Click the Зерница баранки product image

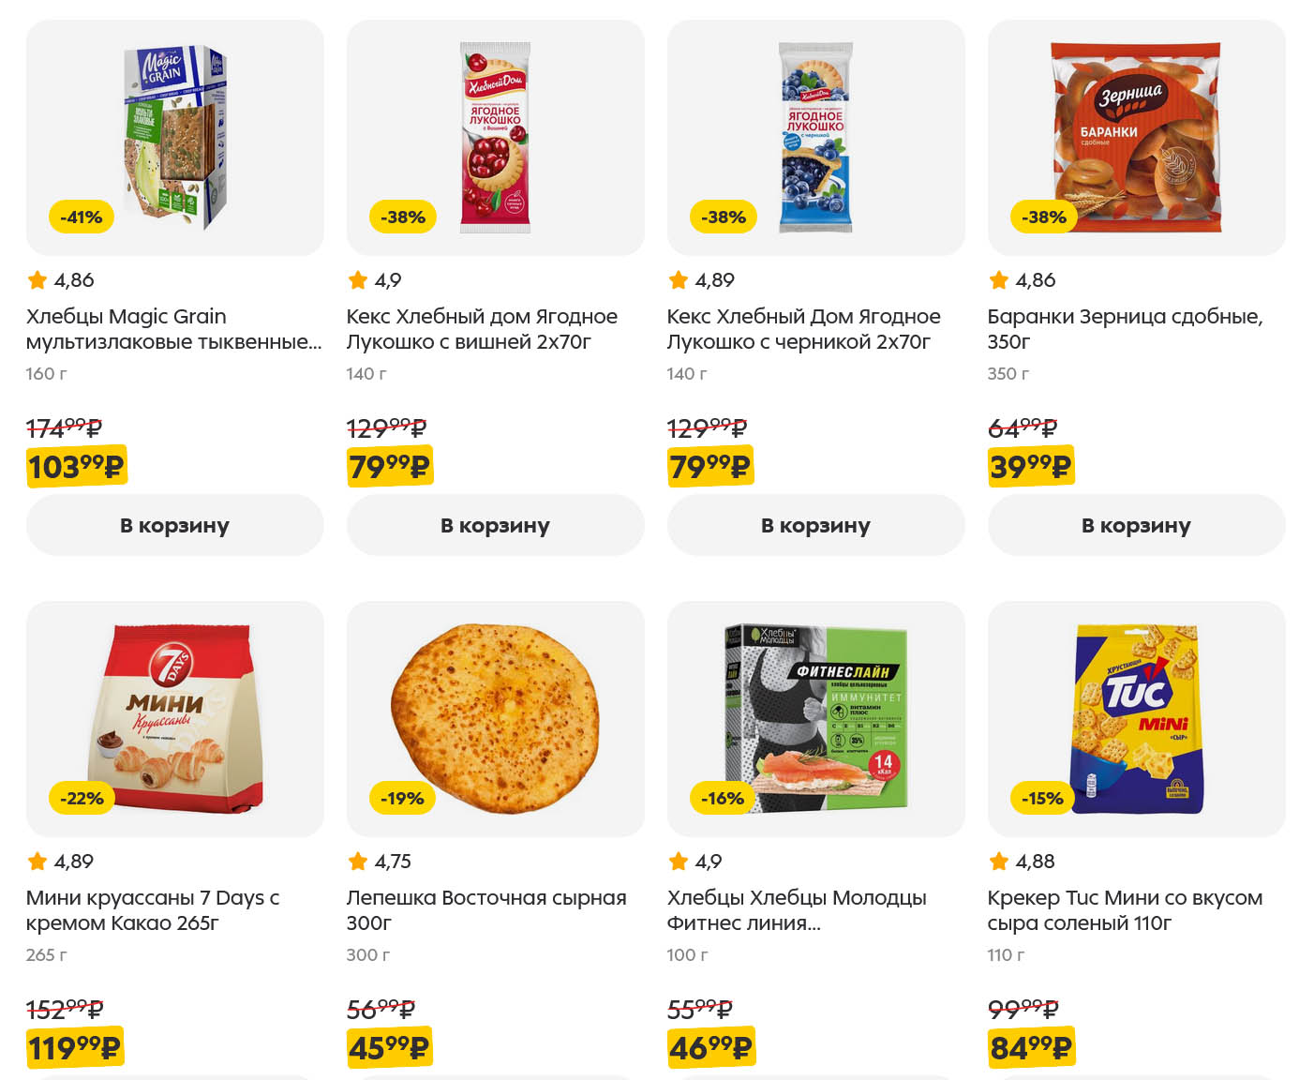pos(1136,137)
